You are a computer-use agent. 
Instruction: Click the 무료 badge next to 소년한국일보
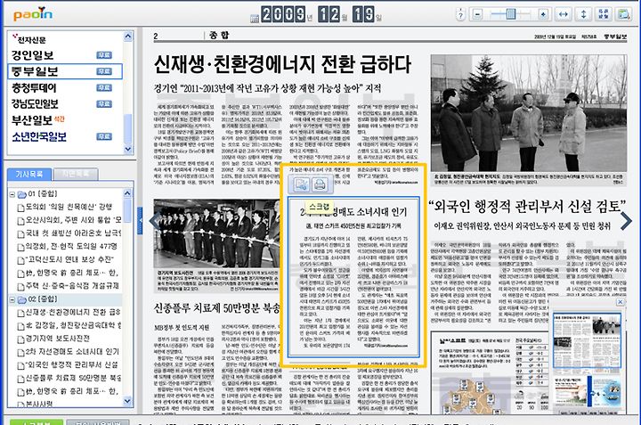(104, 136)
